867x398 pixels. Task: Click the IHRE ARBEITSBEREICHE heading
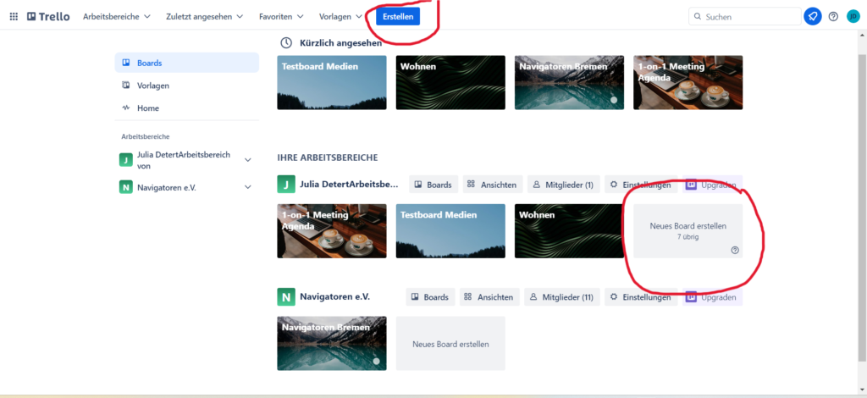point(328,158)
